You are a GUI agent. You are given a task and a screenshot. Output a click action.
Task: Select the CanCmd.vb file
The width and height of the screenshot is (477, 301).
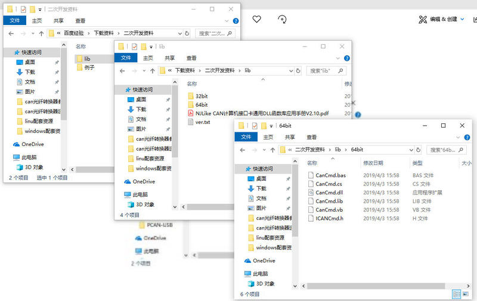[x=326, y=210]
